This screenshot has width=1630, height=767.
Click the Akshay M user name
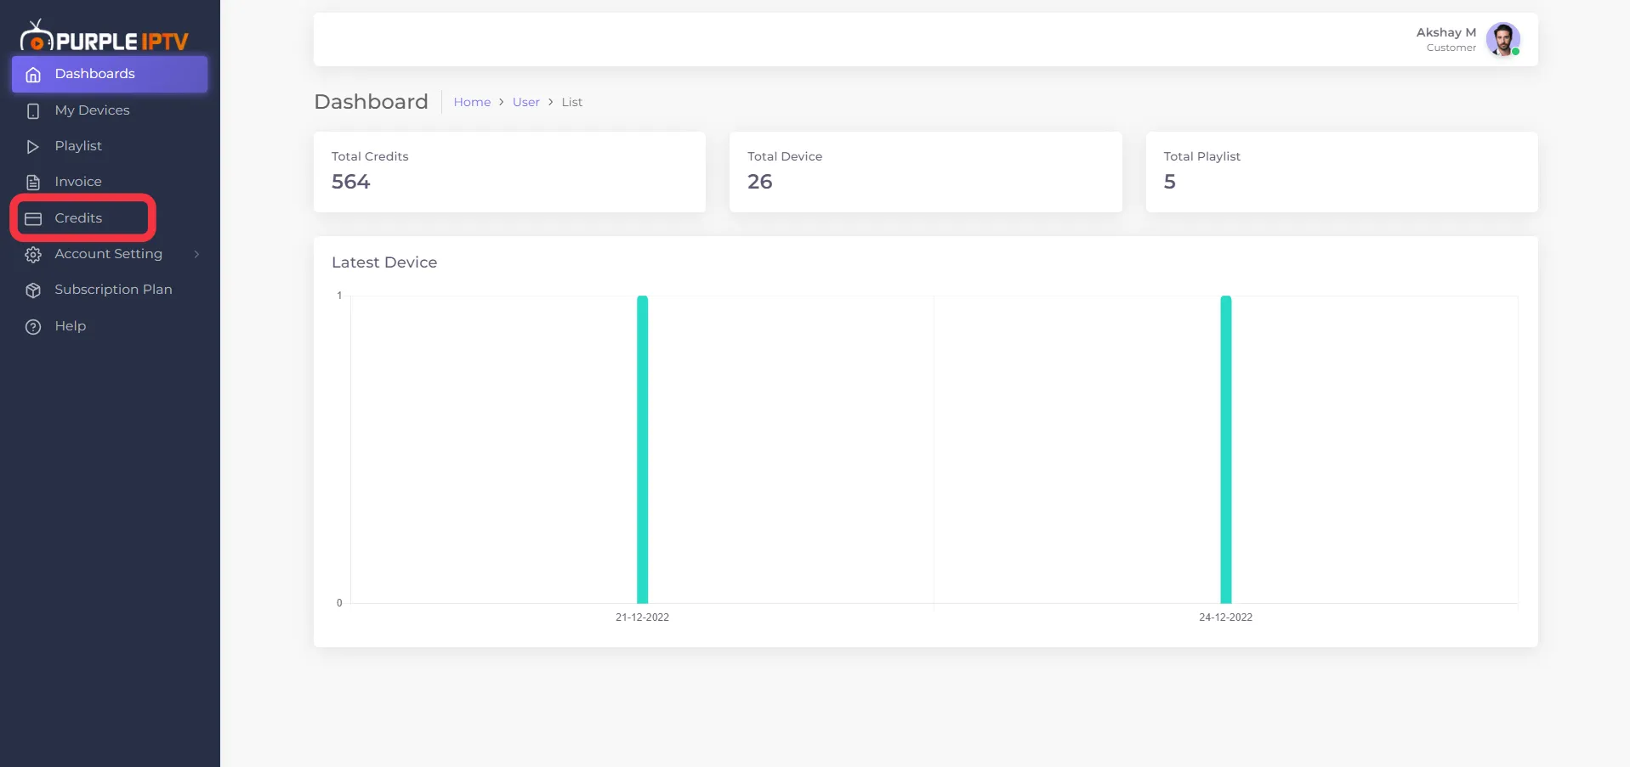coord(1445,32)
